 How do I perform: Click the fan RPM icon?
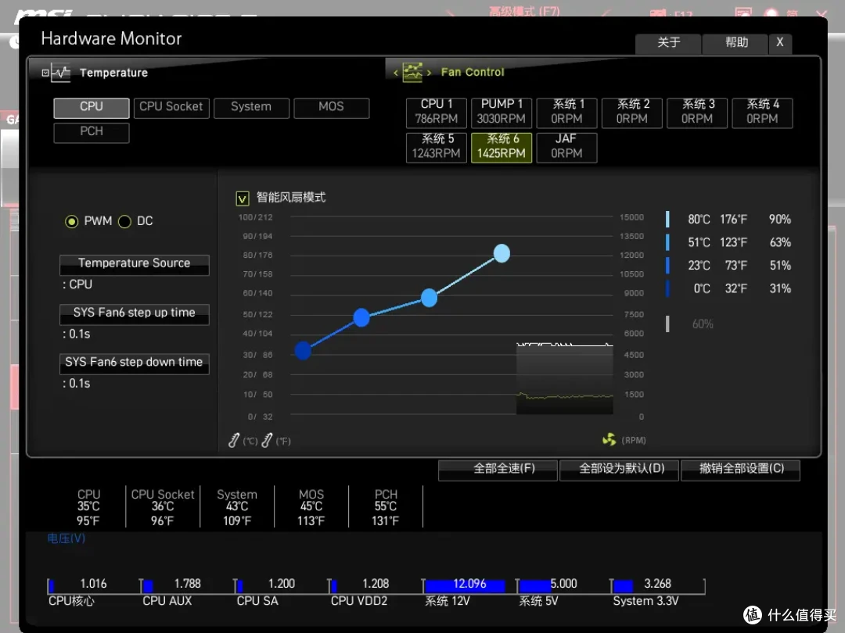[x=609, y=440]
